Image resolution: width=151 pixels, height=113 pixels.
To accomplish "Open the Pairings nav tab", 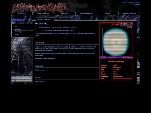I will coord(107,13).
